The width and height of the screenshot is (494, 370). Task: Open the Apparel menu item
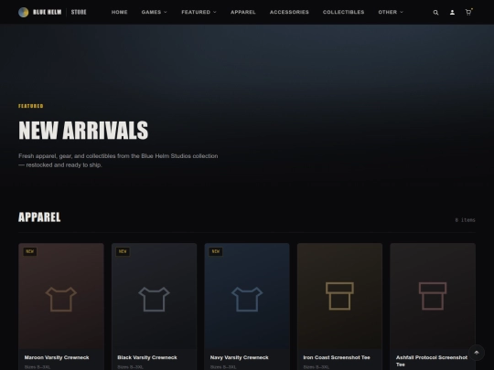[243, 12]
